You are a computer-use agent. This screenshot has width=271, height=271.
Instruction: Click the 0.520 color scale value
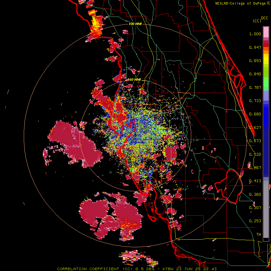point(255,154)
